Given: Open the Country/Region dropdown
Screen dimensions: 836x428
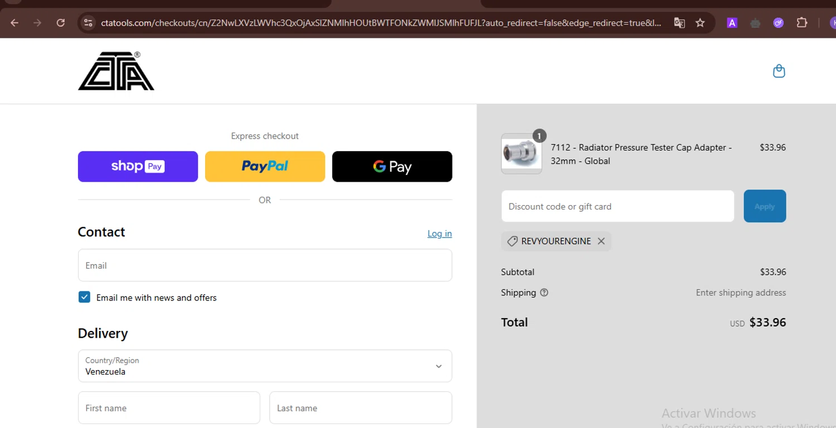Looking at the screenshot, I should pos(265,366).
